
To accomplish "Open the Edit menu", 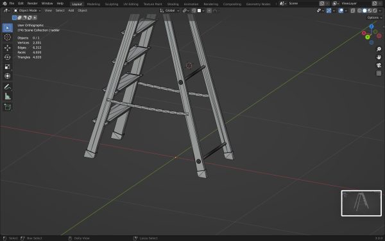I will click(21, 3).
